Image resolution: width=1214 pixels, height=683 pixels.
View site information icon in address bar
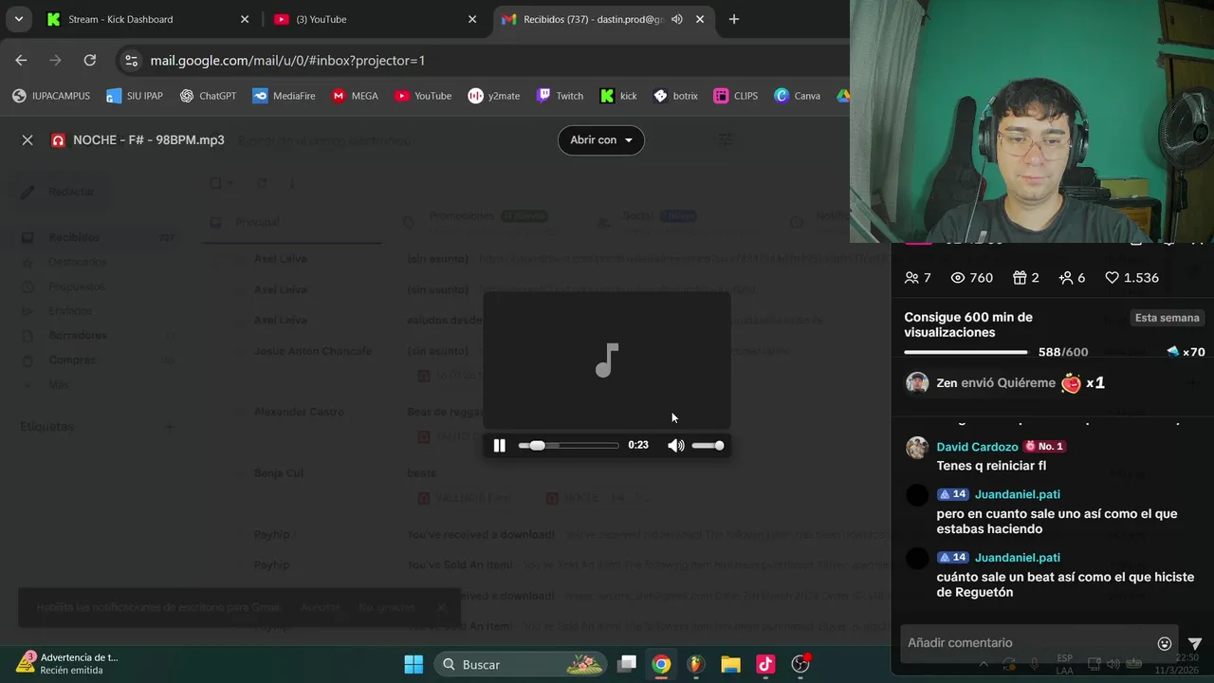[x=131, y=60]
